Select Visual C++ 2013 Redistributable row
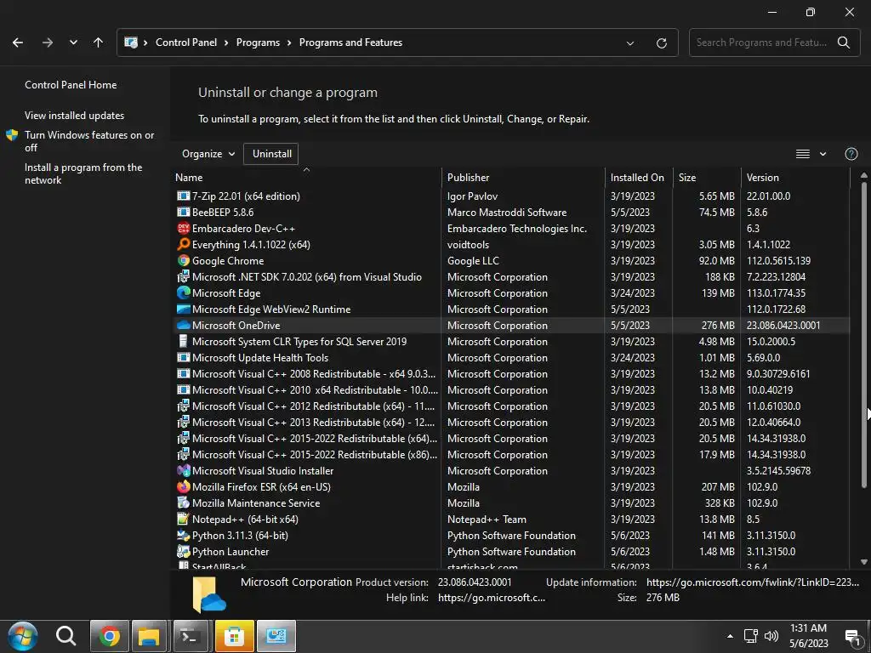The height and width of the screenshot is (653, 871). pos(511,422)
